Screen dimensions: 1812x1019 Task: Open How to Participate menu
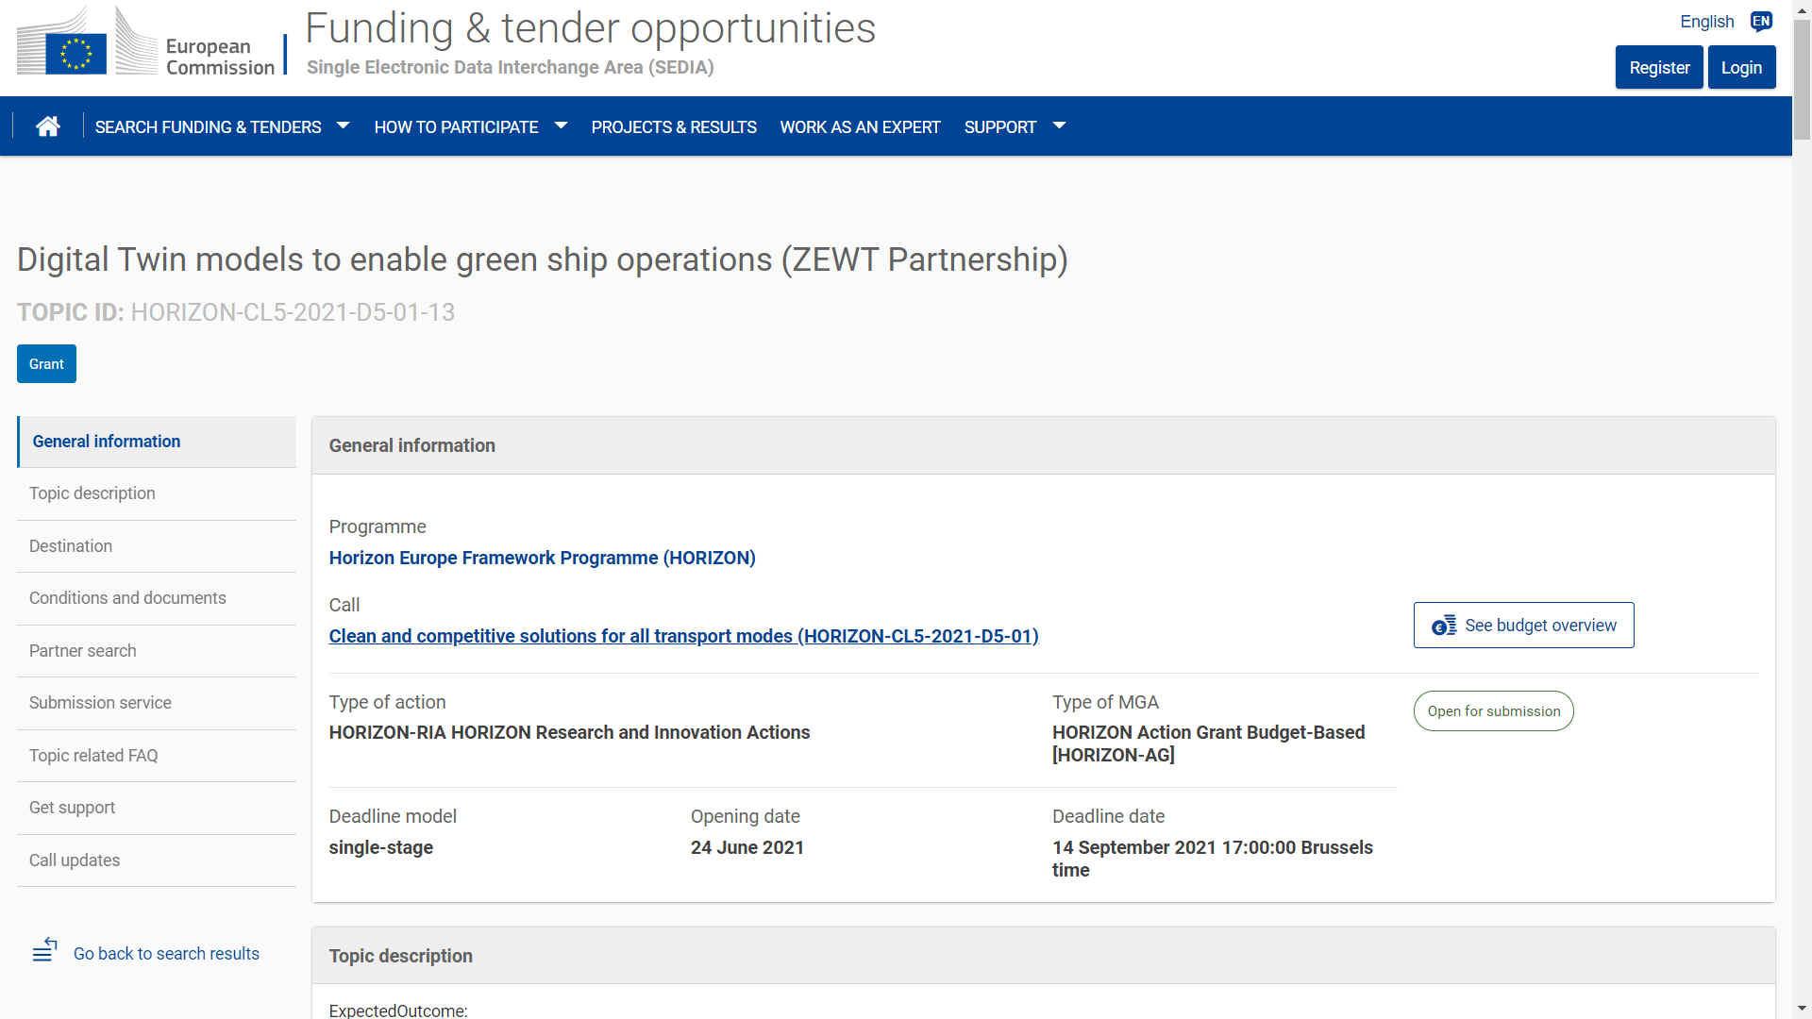click(457, 127)
